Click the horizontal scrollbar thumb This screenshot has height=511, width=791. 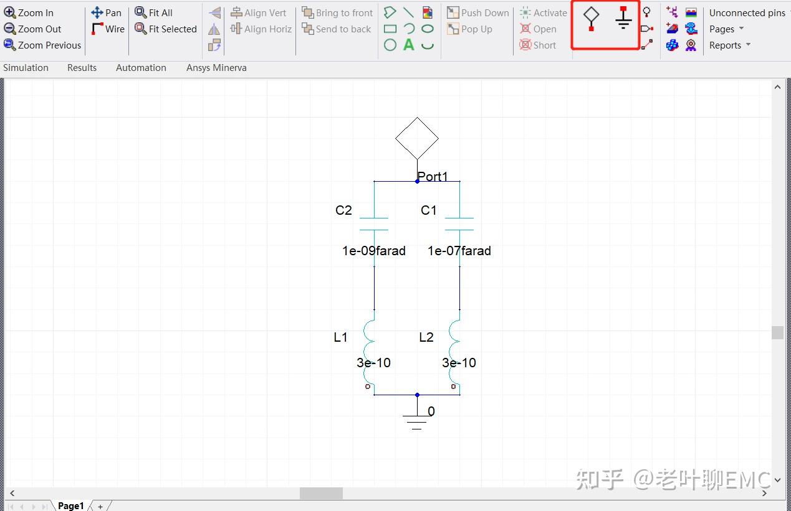click(321, 493)
